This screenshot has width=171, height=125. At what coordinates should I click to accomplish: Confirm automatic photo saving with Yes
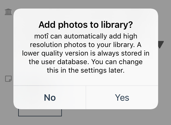[122, 97]
